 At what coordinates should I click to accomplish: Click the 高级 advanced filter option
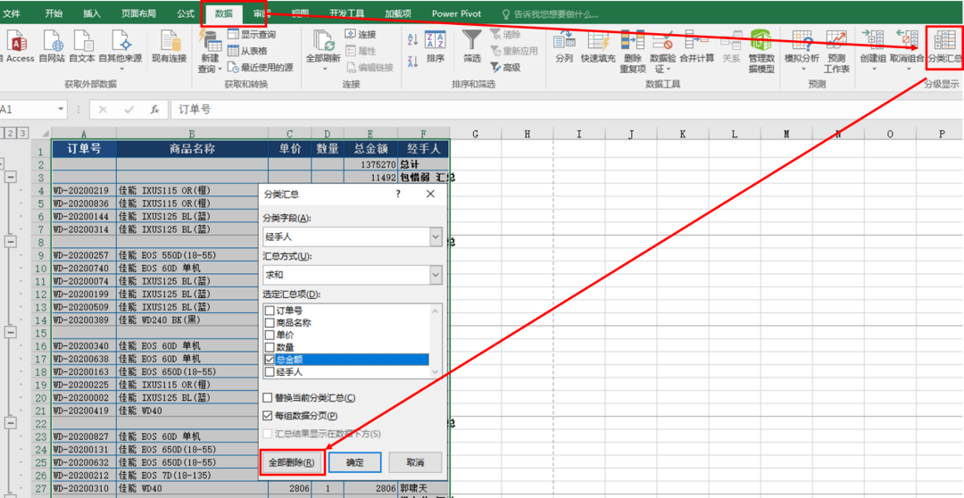(505, 68)
